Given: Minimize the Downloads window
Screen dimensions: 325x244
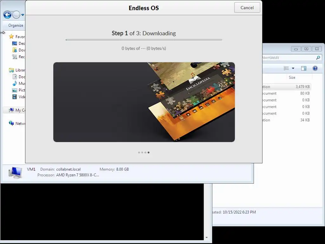Looking at the screenshot, I should 296,49.
